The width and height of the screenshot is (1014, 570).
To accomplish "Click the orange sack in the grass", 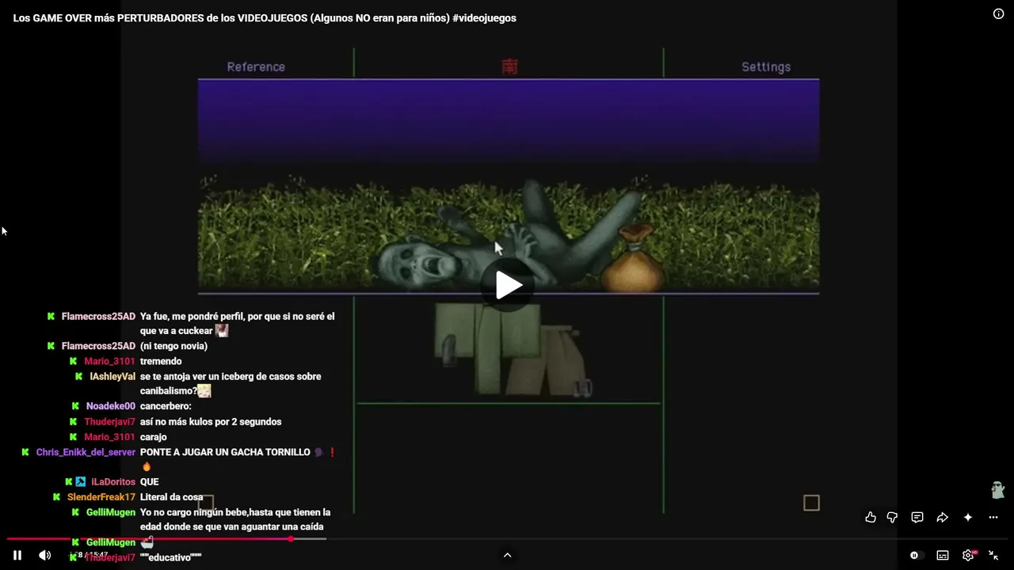I will click(632, 259).
